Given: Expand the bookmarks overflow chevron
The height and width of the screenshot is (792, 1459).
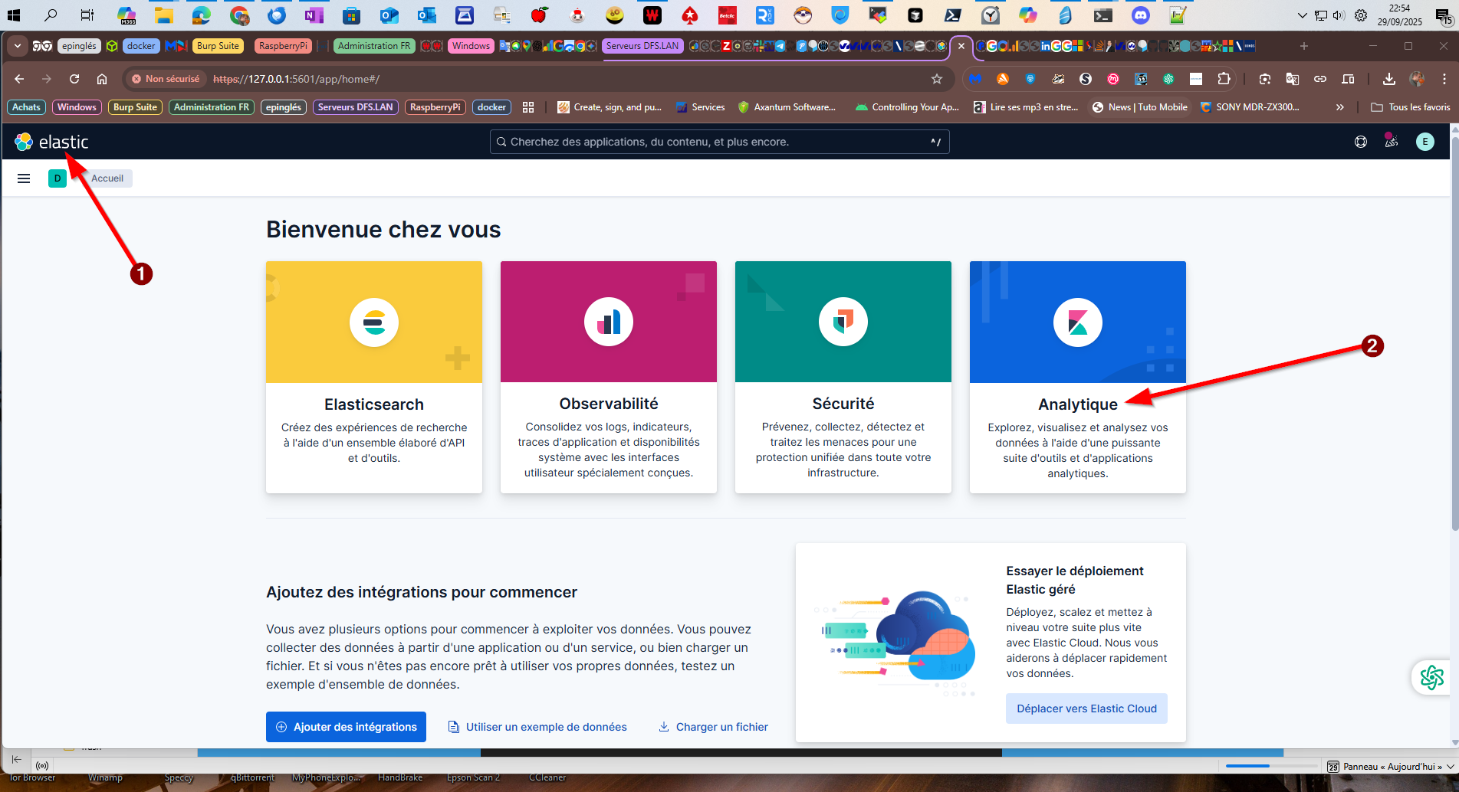Looking at the screenshot, I should pos(1340,107).
